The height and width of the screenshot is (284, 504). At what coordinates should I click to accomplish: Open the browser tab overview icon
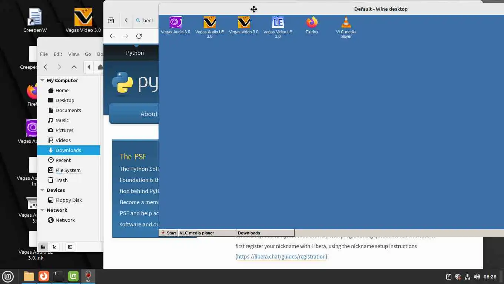(x=111, y=20)
